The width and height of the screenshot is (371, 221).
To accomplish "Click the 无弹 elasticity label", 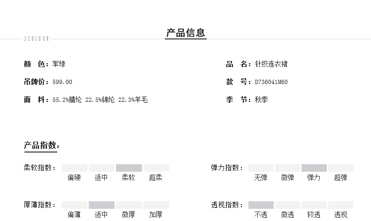I will (261, 177).
